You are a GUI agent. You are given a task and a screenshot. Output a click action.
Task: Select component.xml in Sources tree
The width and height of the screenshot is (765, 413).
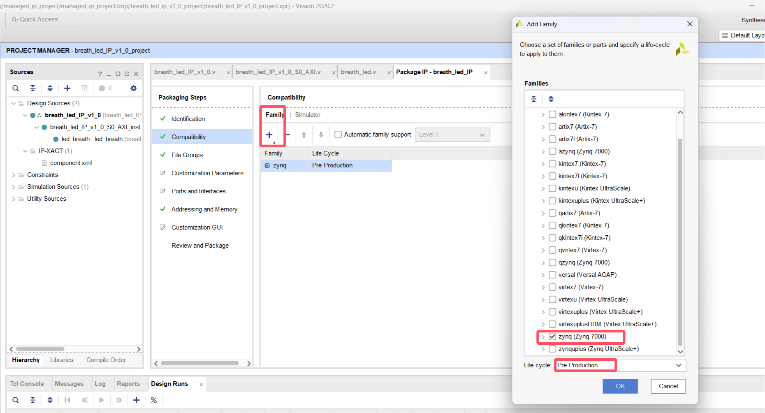point(71,163)
